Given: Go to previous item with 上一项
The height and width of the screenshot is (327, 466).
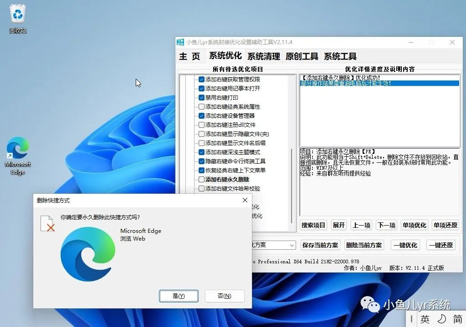Looking at the screenshot, I should 361,225.
